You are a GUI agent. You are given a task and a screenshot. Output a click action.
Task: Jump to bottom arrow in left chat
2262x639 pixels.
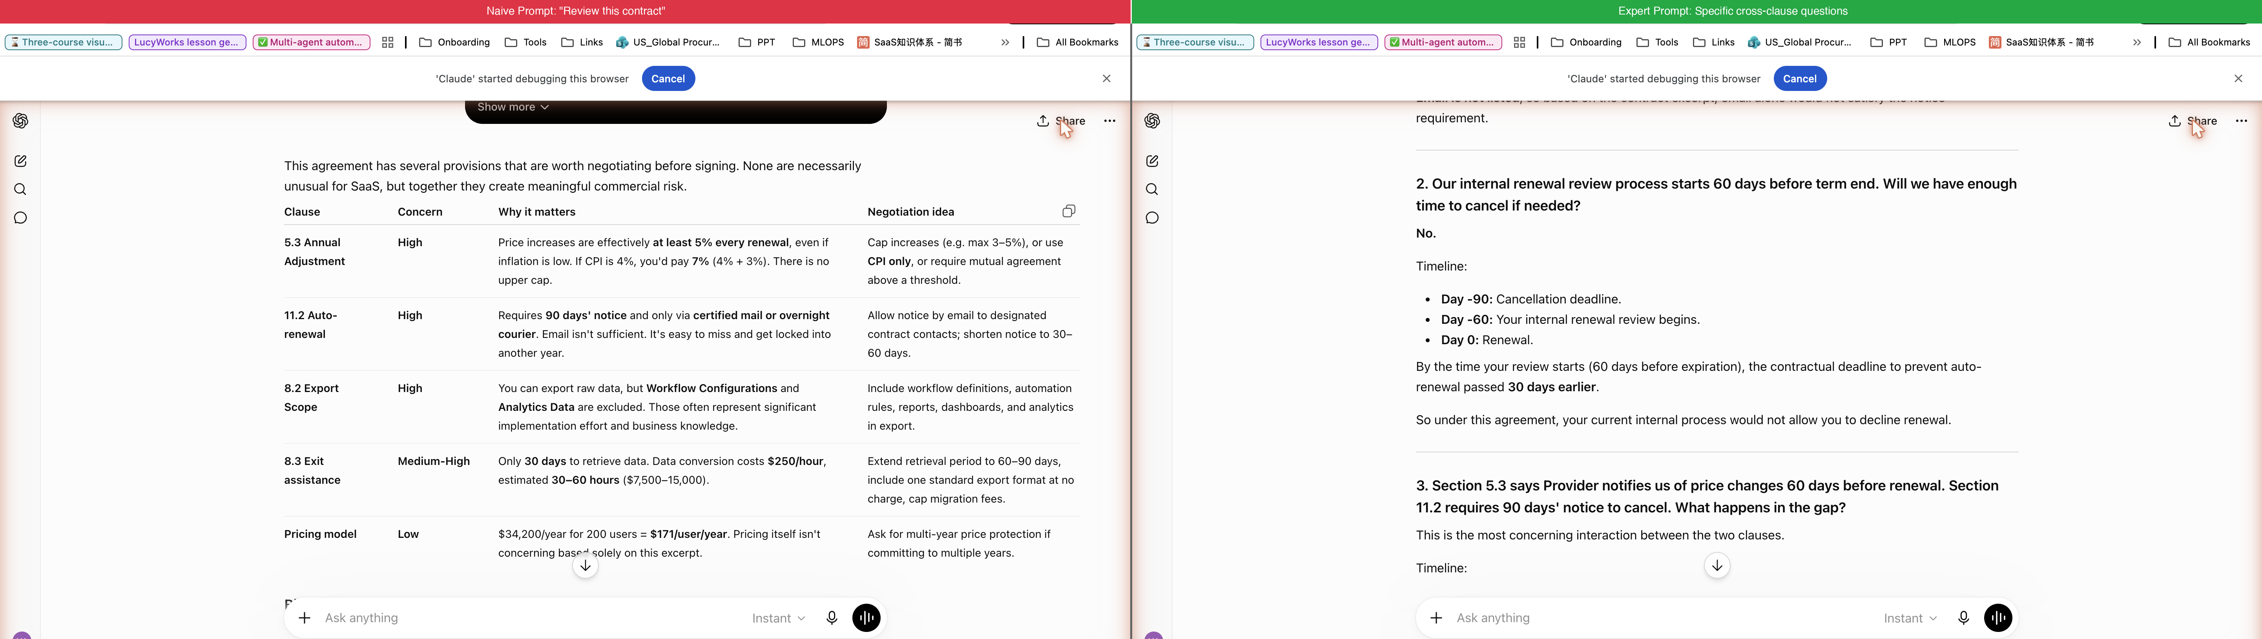click(x=586, y=566)
